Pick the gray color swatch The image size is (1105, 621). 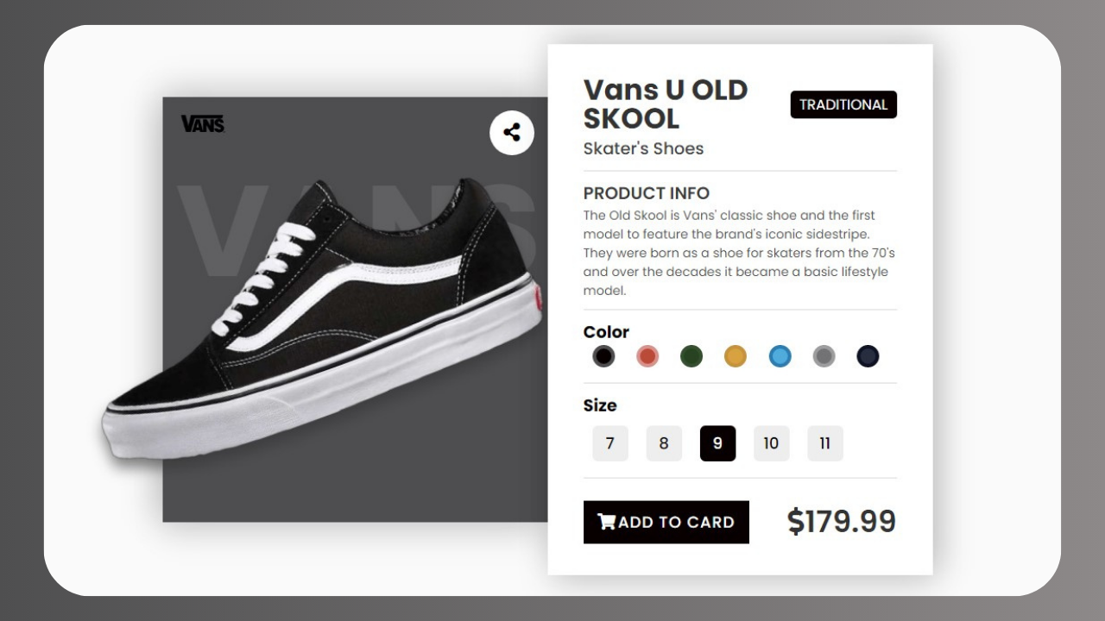[x=824, y=356]
